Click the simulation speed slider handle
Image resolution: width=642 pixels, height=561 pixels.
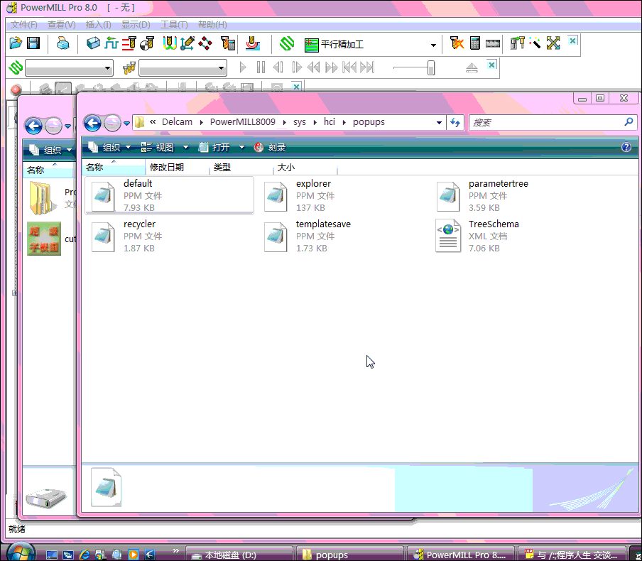431,67
